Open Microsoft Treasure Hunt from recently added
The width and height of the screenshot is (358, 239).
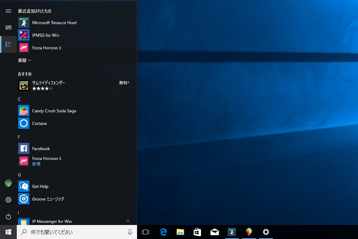(54, 23)
